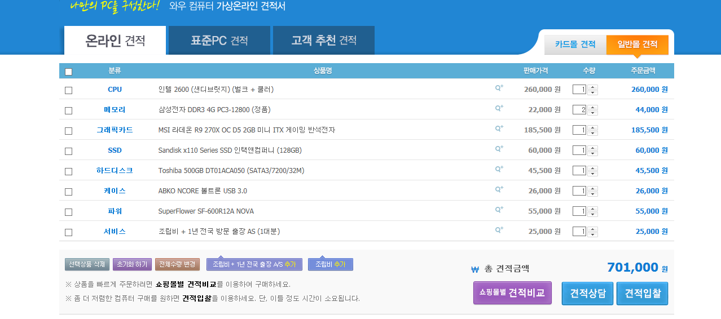This screenshot has width=721, height=319.
Task: Select the 그래픽카드 row checkbox
Action: tap(69, 131)
